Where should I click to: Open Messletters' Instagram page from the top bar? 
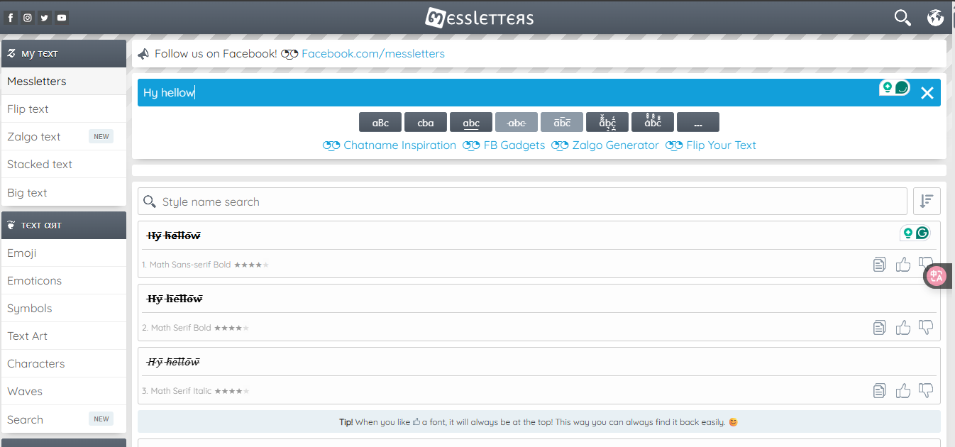click(x=27, y=17)
